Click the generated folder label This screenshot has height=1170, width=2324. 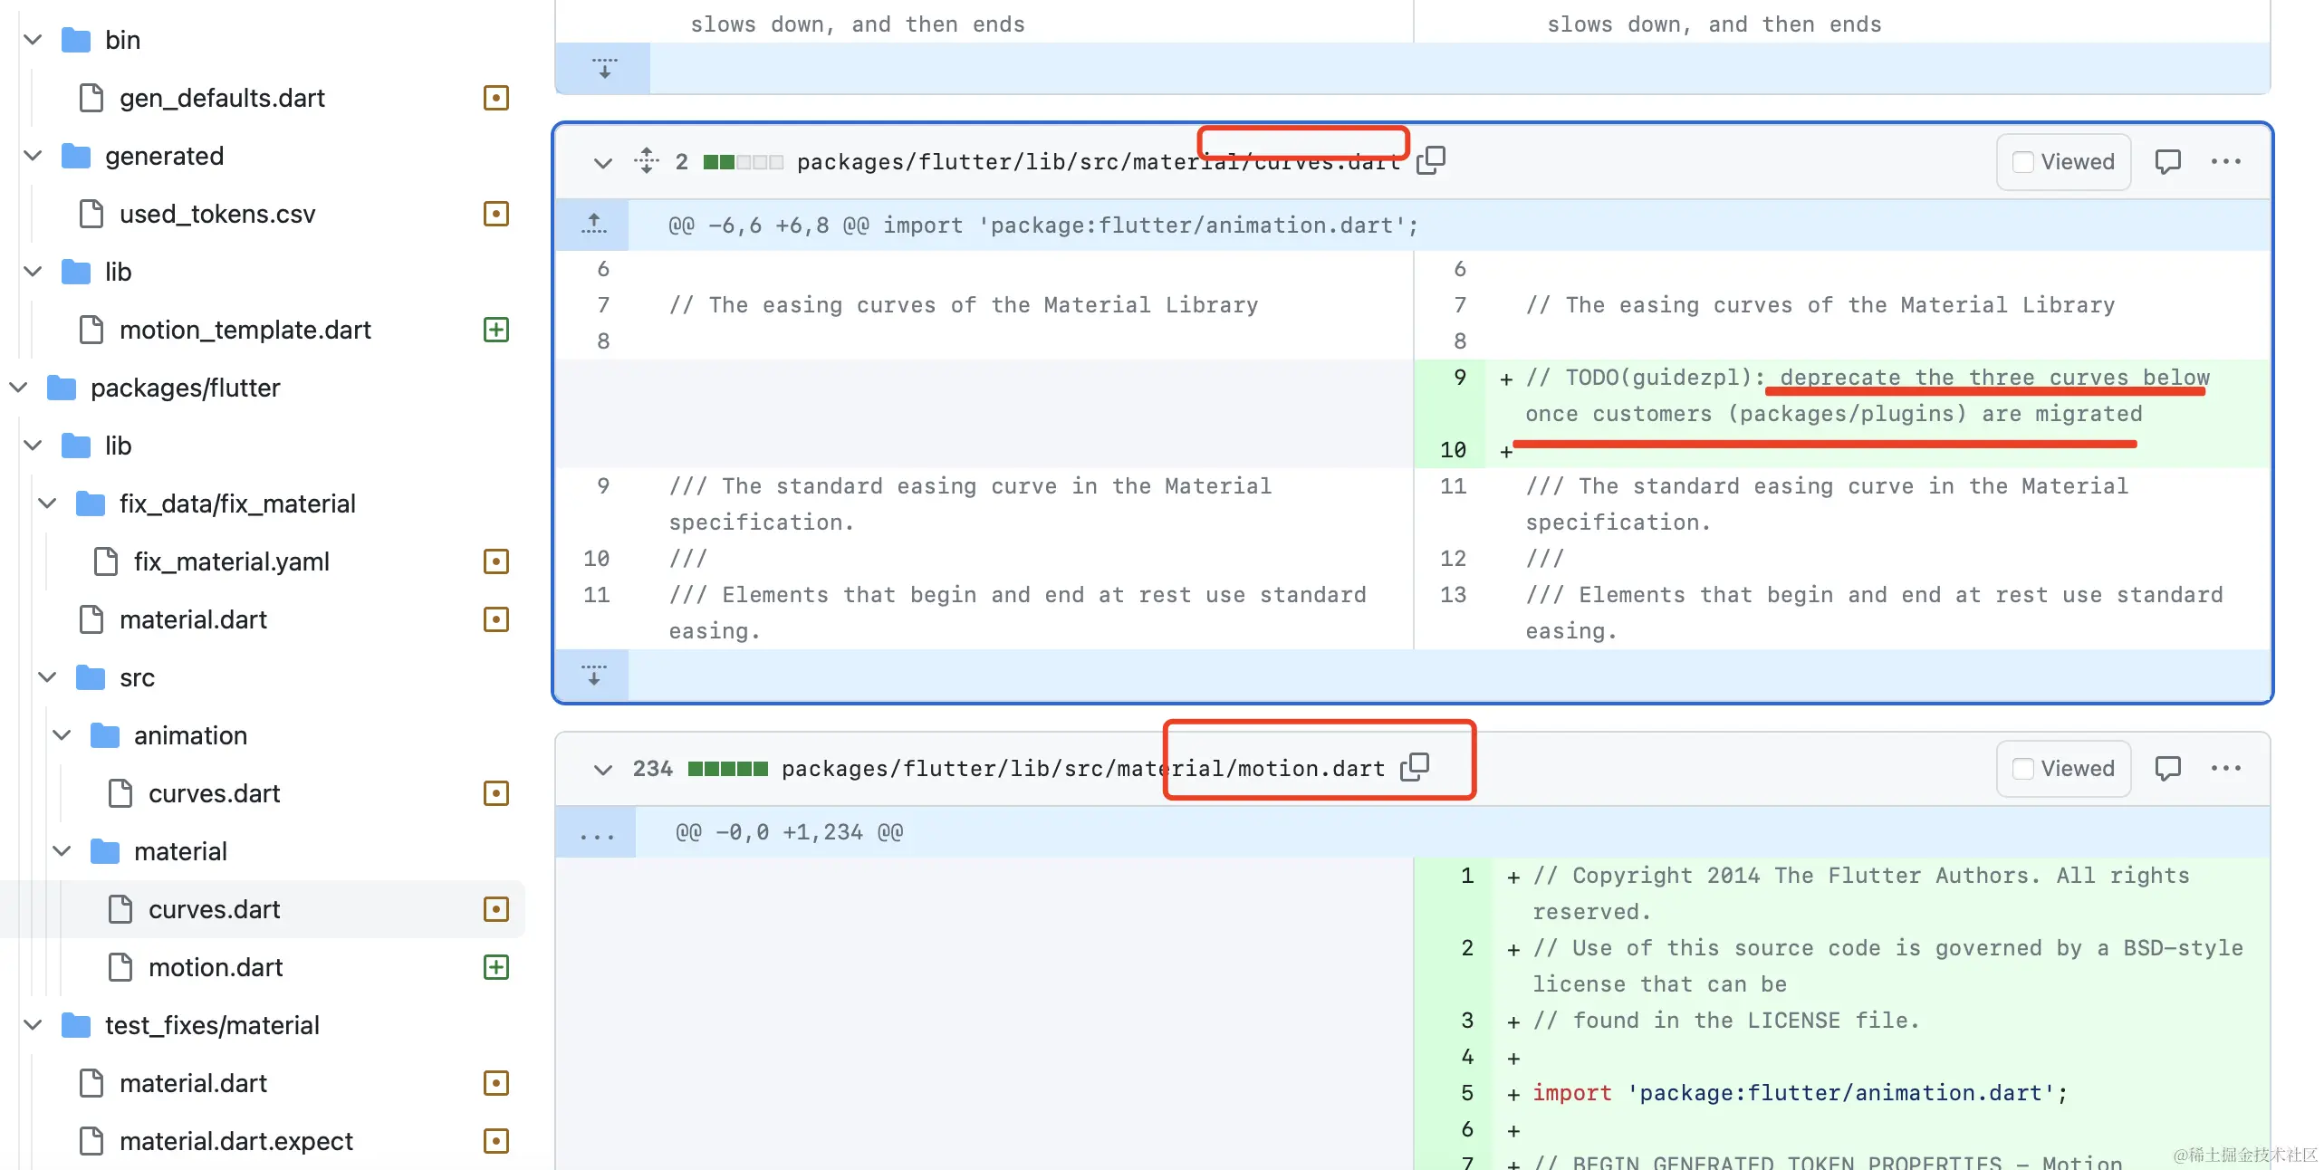click(164, 156)
